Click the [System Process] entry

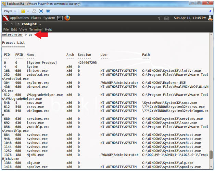coord(42,63)
